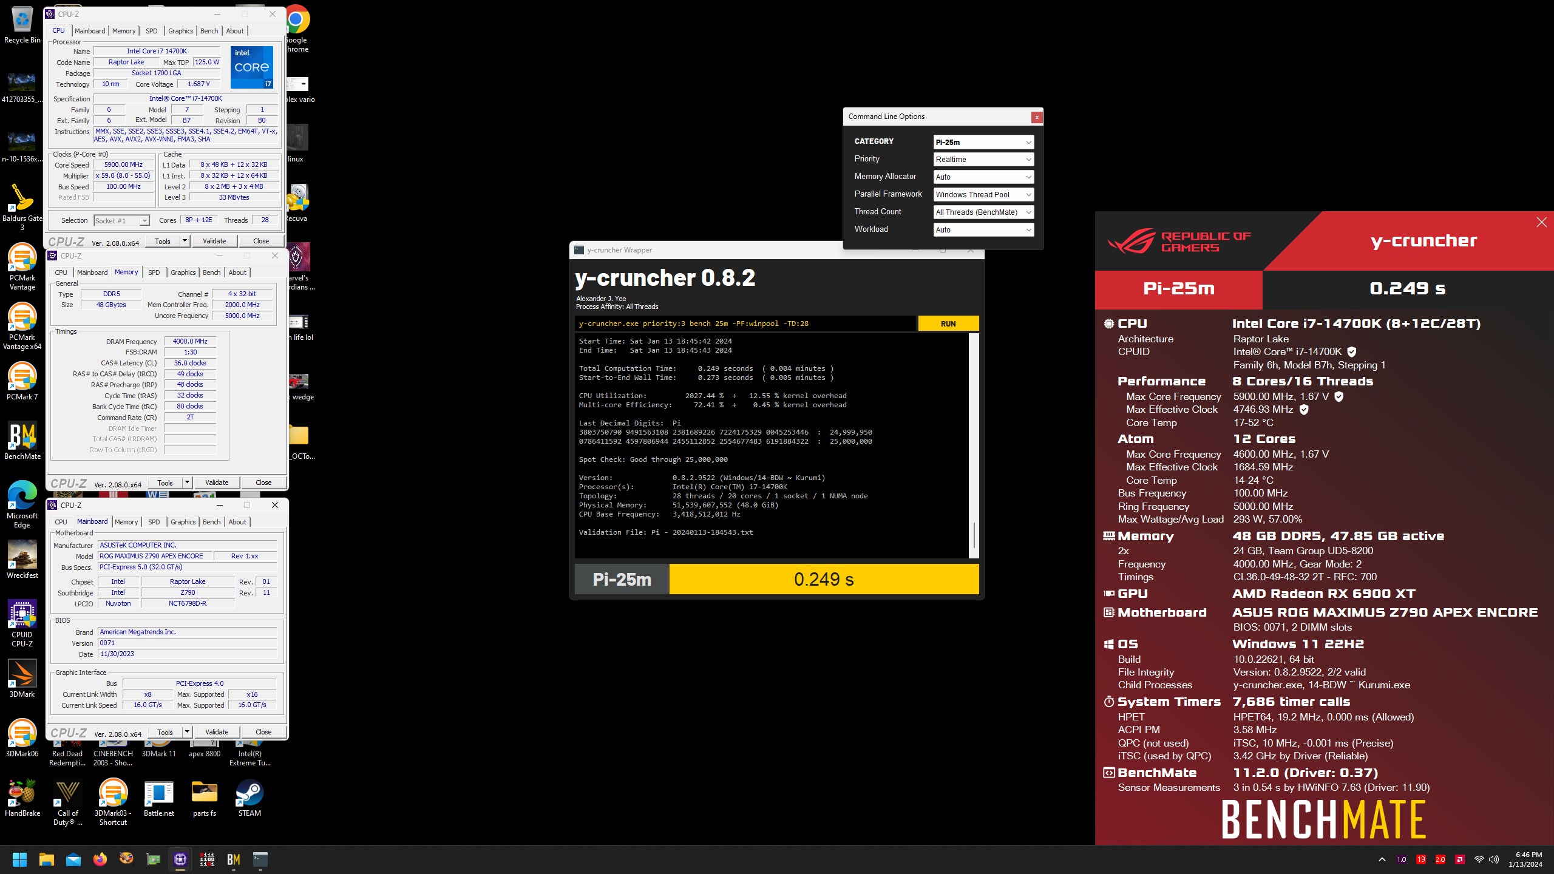1554x874 pixels.
Task: Switch to Bench tab in top CPU-Z window
Action: [x=209, y=31]
